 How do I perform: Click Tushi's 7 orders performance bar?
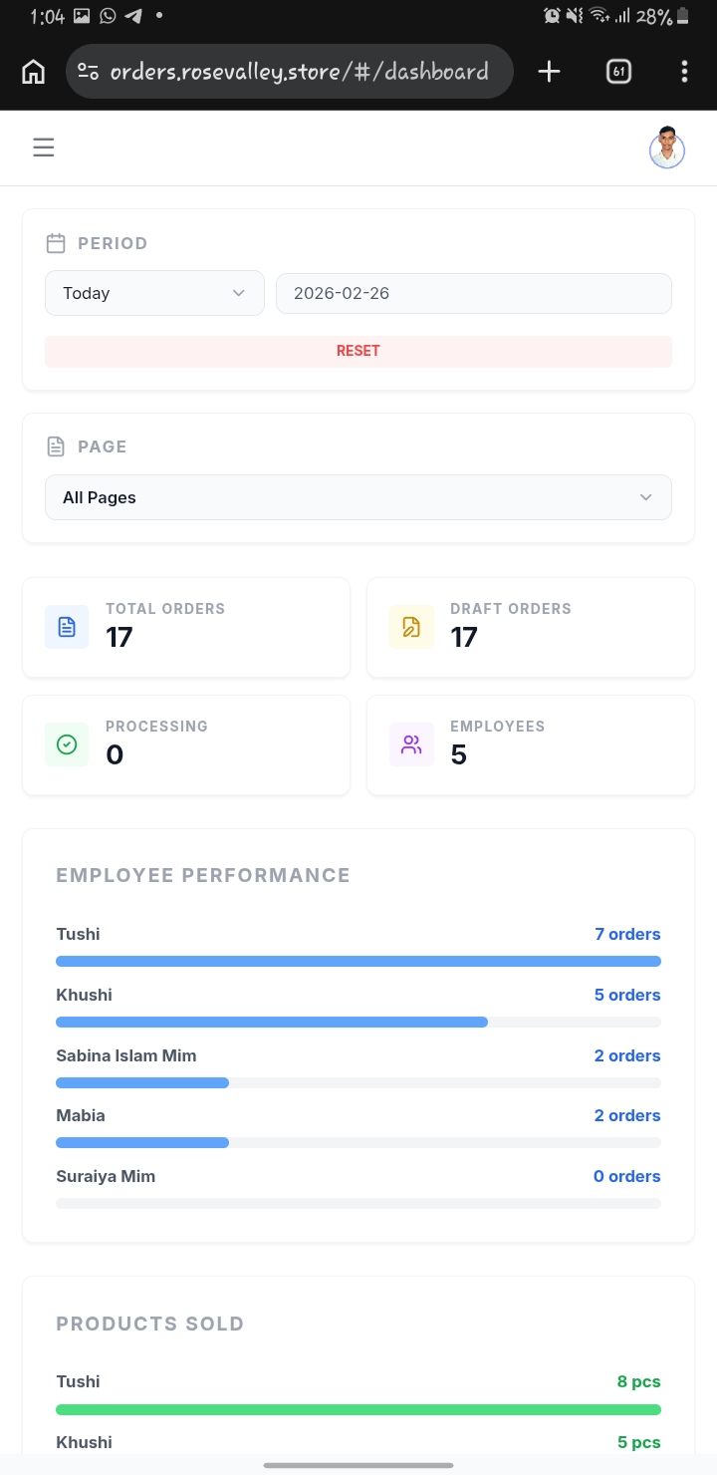pyautogui.click(x=358, y=962)
